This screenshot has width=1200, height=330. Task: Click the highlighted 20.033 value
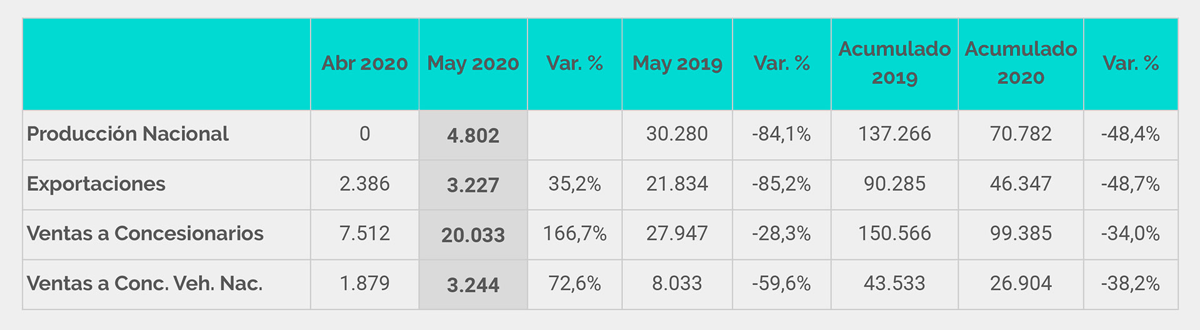(x=473, y=235)
